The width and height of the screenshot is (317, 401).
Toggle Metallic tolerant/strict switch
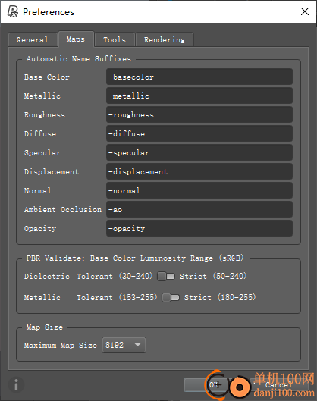tap(171, 297)
